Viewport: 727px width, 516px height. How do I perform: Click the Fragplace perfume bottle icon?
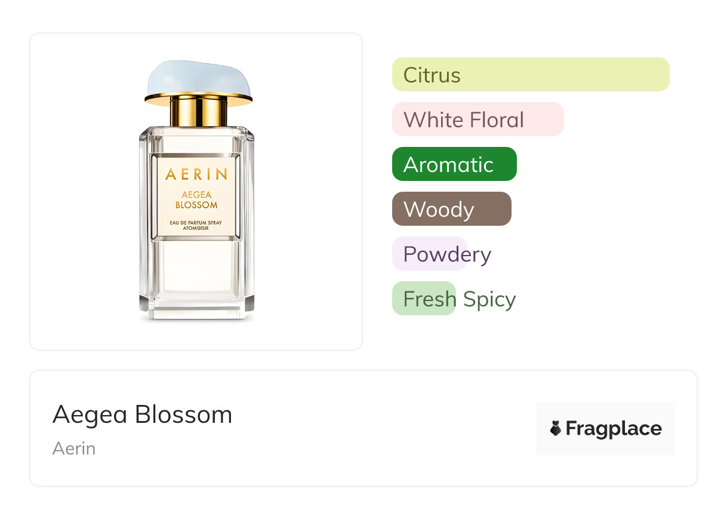pyautogui.click(x=556, y=428)
